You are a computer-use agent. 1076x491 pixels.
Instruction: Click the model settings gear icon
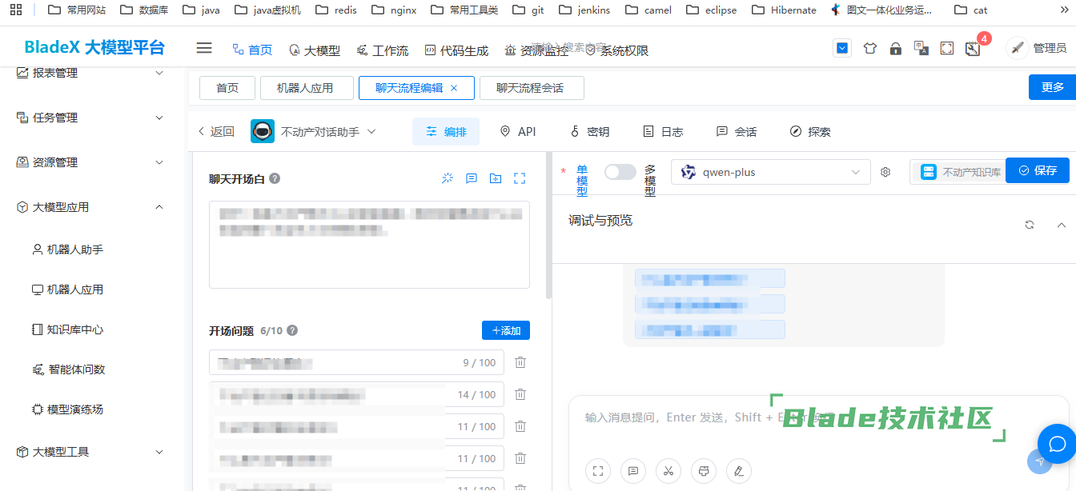click(885, 172)
